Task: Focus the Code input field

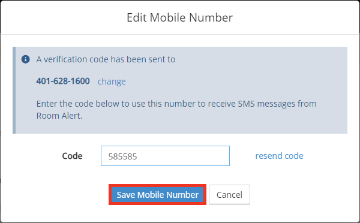Action: click(165, 156)
